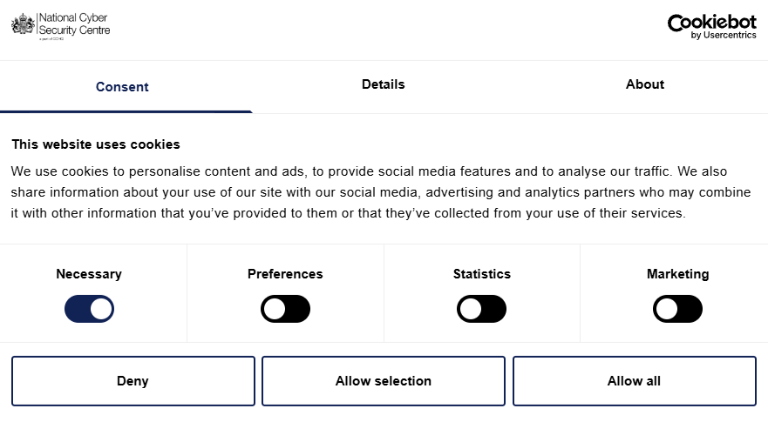The width and height of the screenshot is (768, 422).
Task: Click the Necessary category label
Action: click(89, 274)
